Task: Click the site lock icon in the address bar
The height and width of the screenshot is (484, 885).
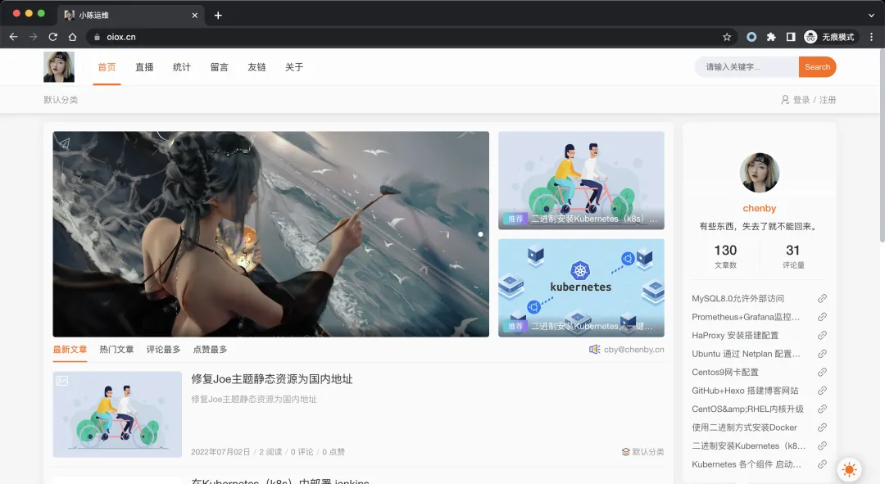Action: (x=97, y=37)
